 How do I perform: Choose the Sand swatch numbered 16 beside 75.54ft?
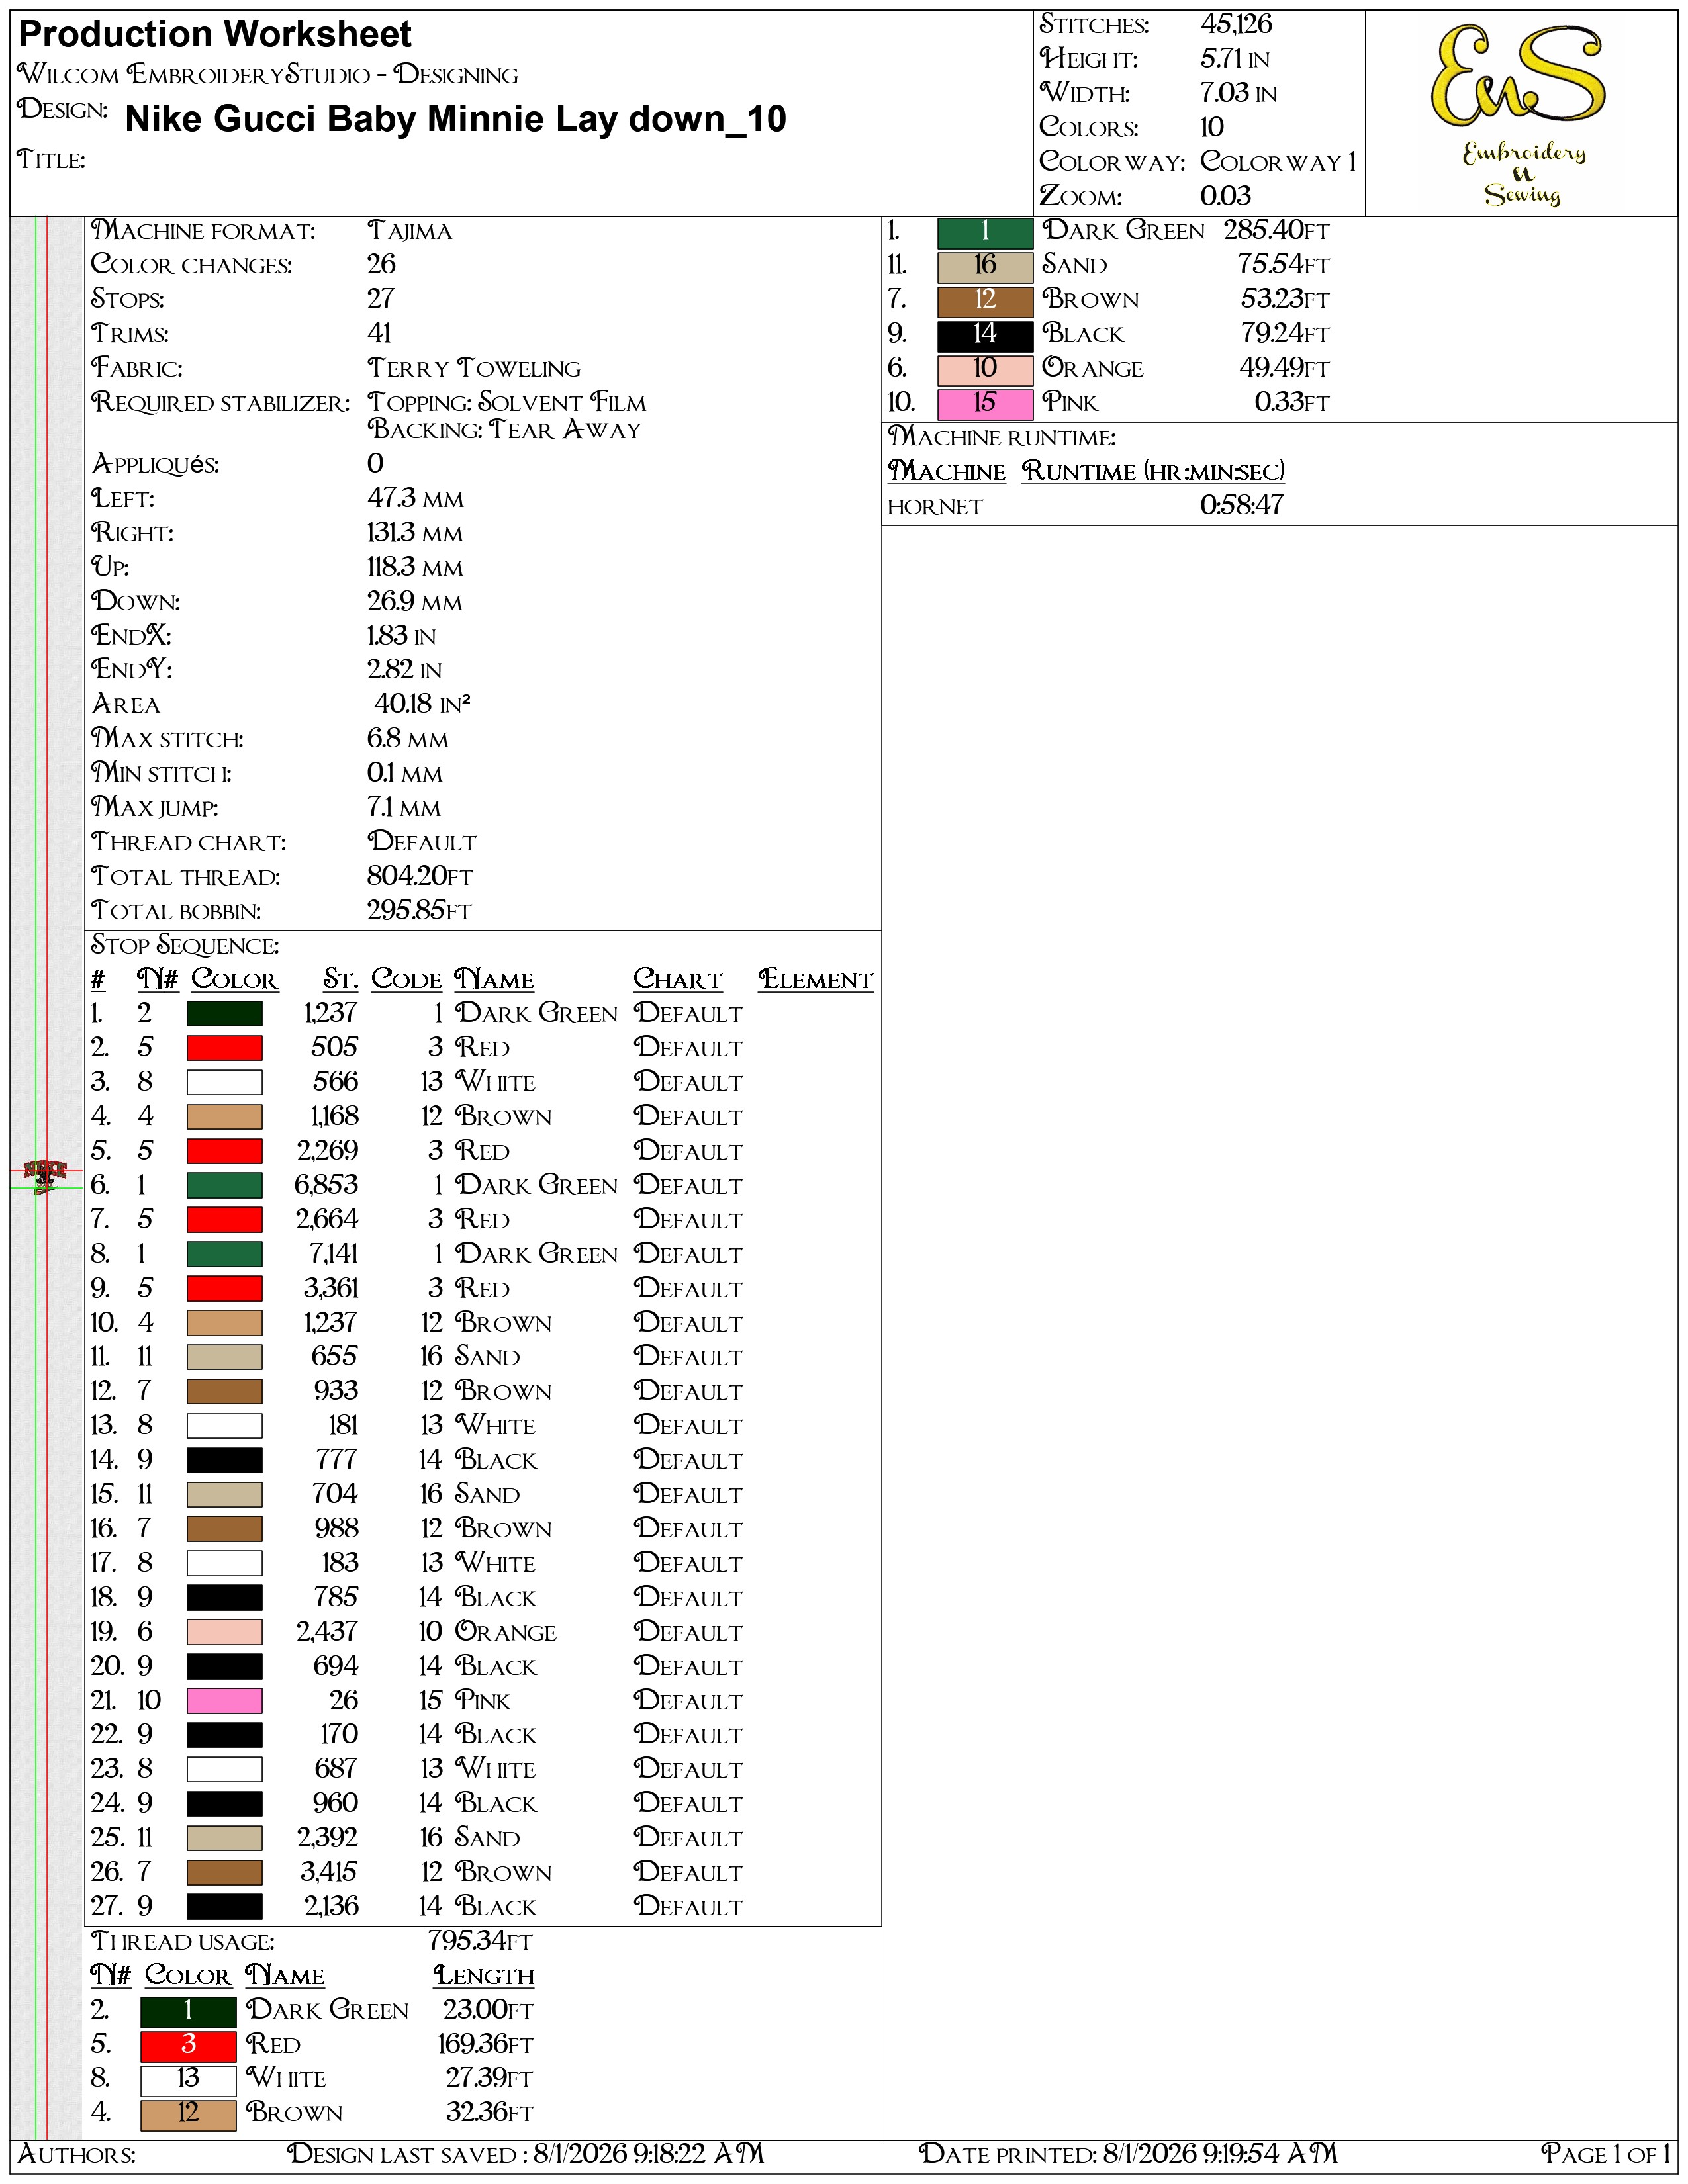tap(985, 266)
